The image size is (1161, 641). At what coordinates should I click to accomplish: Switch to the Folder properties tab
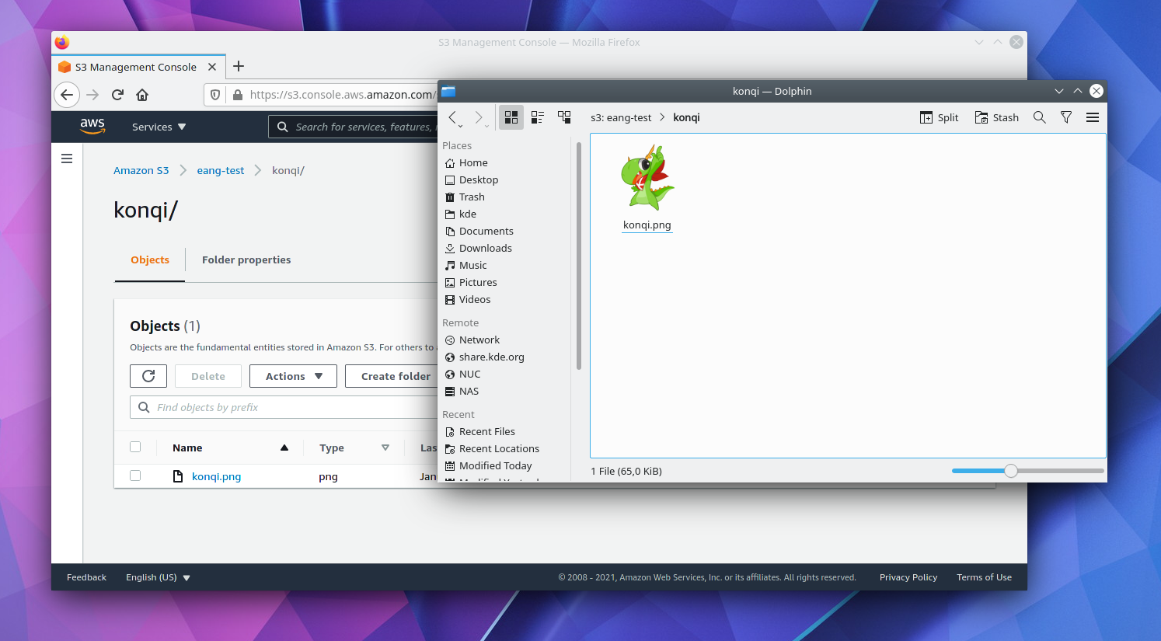tap(246, 260)
